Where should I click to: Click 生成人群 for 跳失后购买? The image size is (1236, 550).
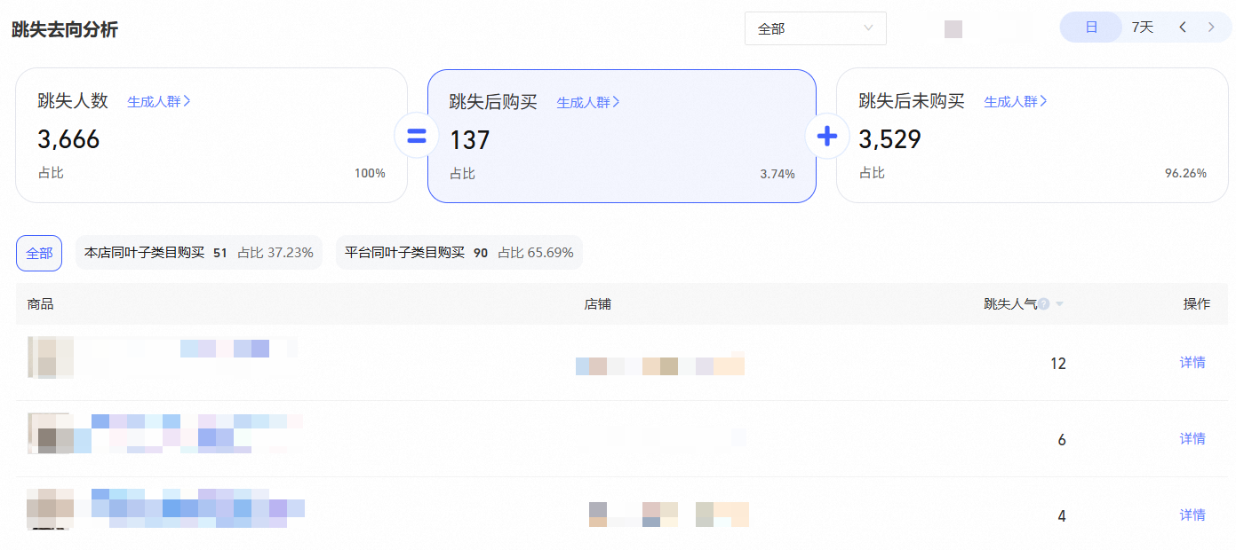click(x=588, y=102)
